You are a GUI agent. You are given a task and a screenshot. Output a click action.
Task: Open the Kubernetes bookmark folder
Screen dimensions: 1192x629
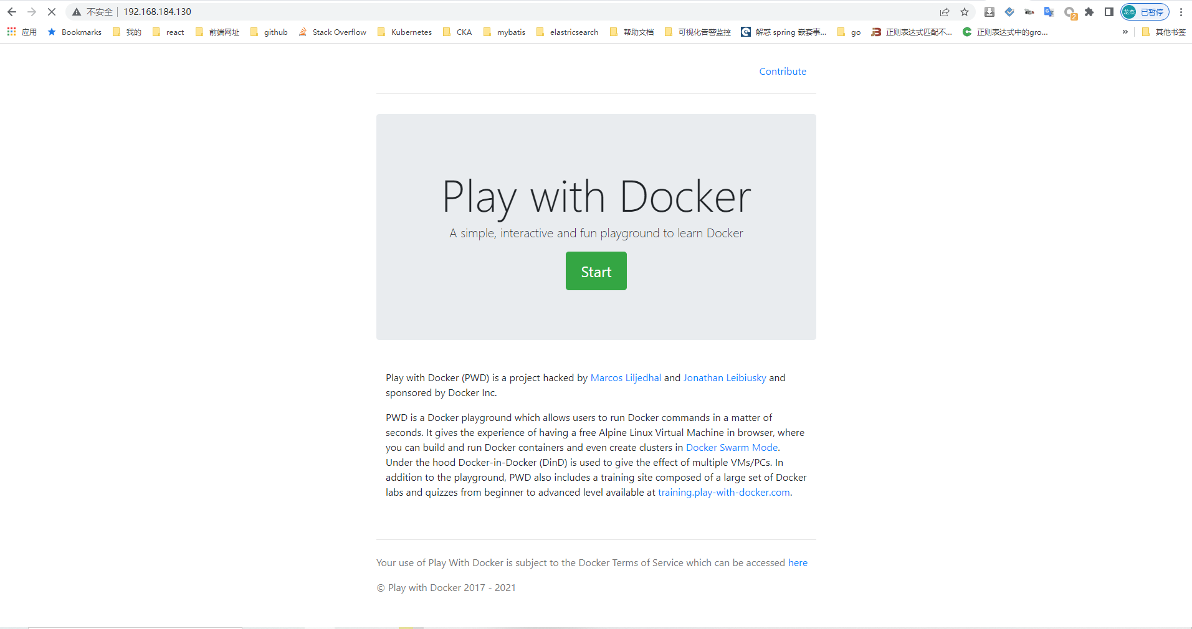click(x=404, y=32)
